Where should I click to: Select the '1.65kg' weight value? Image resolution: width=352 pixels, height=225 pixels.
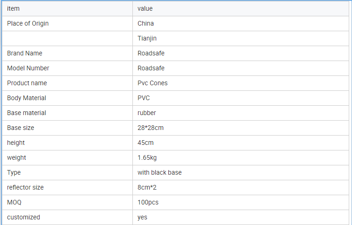tap(147, 158)
